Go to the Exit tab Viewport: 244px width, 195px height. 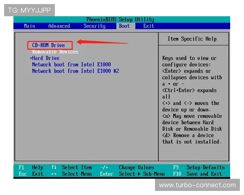coord(148,26)
